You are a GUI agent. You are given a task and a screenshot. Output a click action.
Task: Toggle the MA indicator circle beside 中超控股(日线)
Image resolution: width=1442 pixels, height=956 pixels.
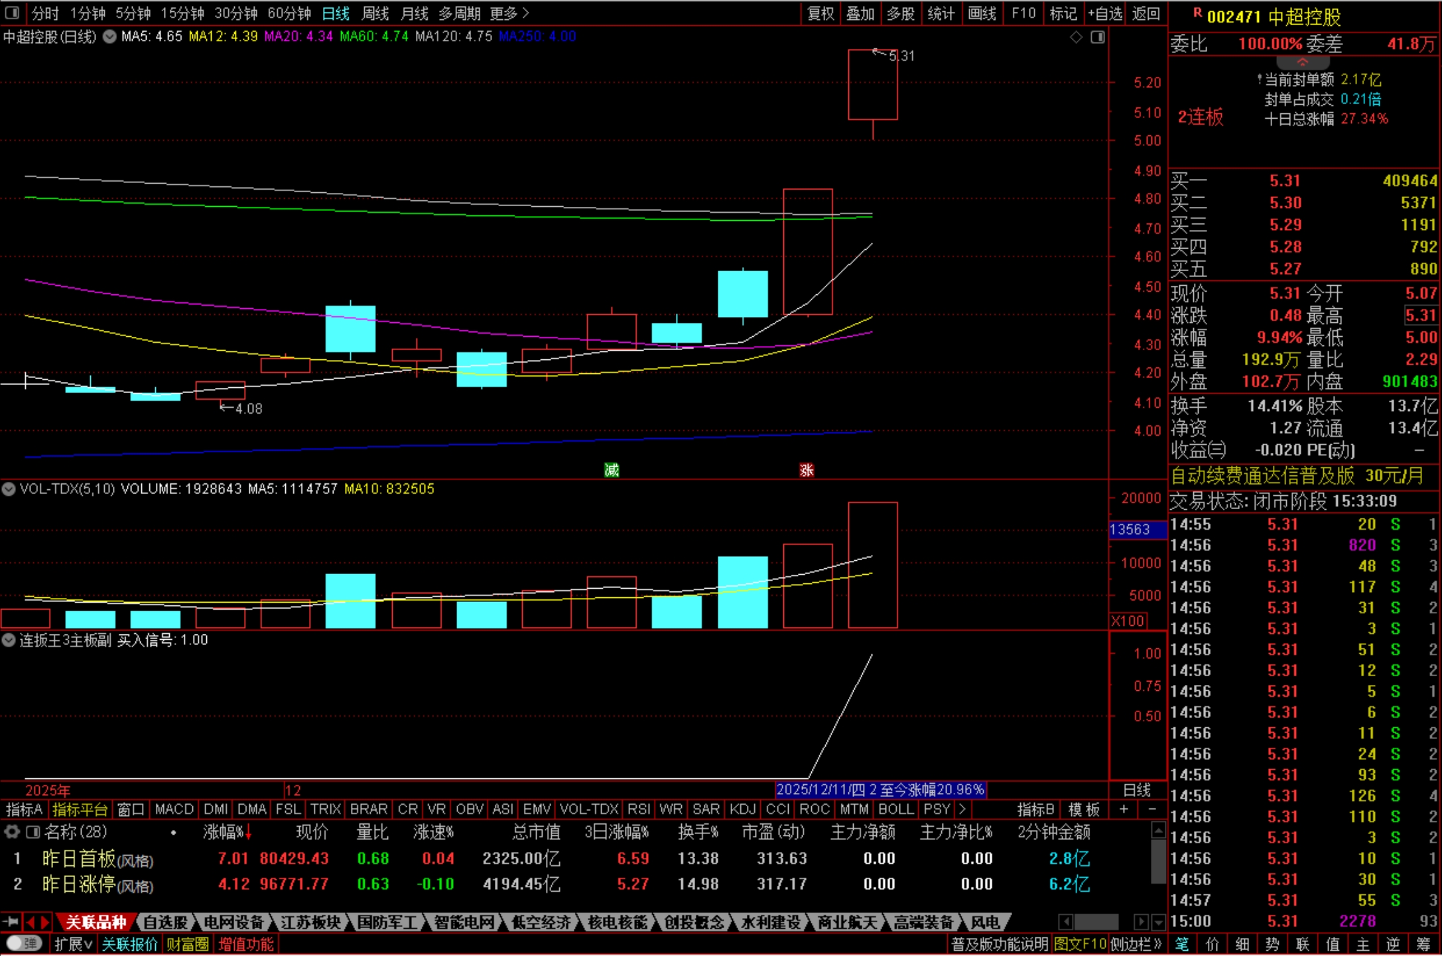[110, 36]
